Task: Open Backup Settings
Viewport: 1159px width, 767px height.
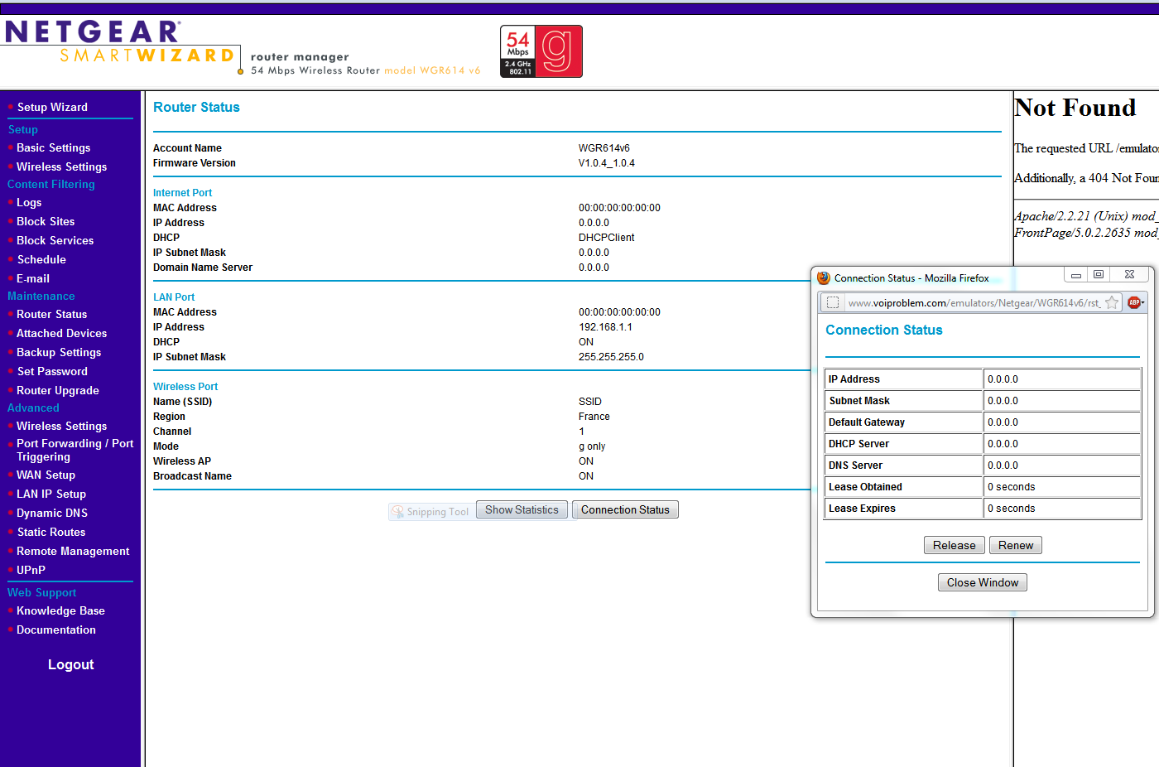Action: click(59, 353)
